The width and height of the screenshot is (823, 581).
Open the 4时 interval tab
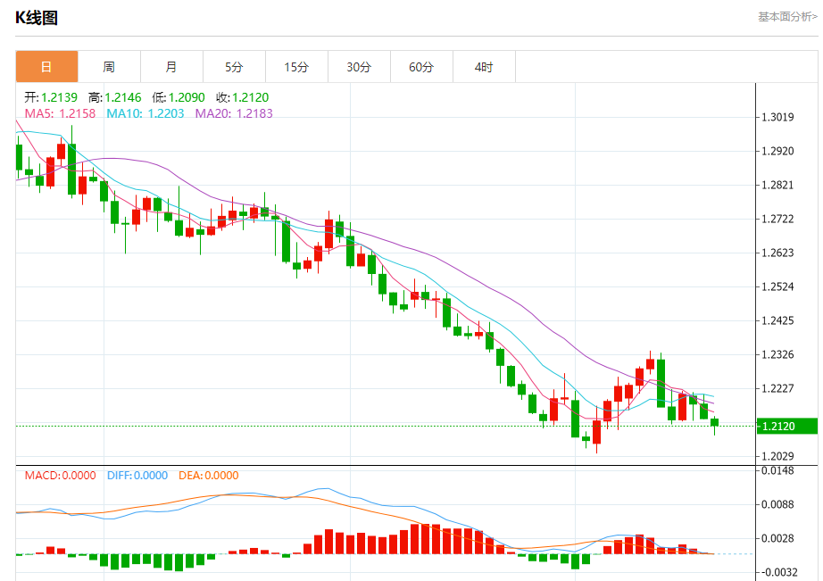point(484,67)
